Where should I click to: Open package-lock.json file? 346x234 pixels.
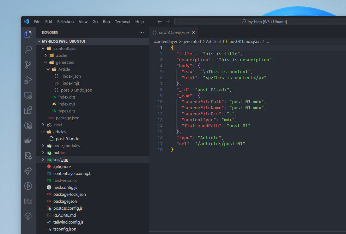92,194
